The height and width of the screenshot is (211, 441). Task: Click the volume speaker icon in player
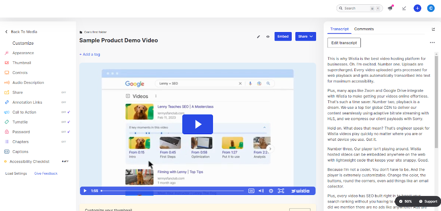point(261,191)
